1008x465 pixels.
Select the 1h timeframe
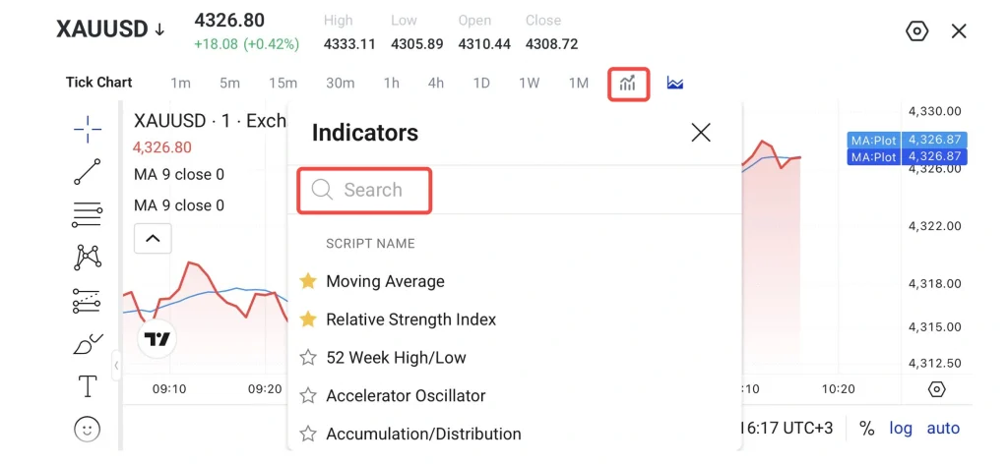pyautogui.click(x=391, y=83)
